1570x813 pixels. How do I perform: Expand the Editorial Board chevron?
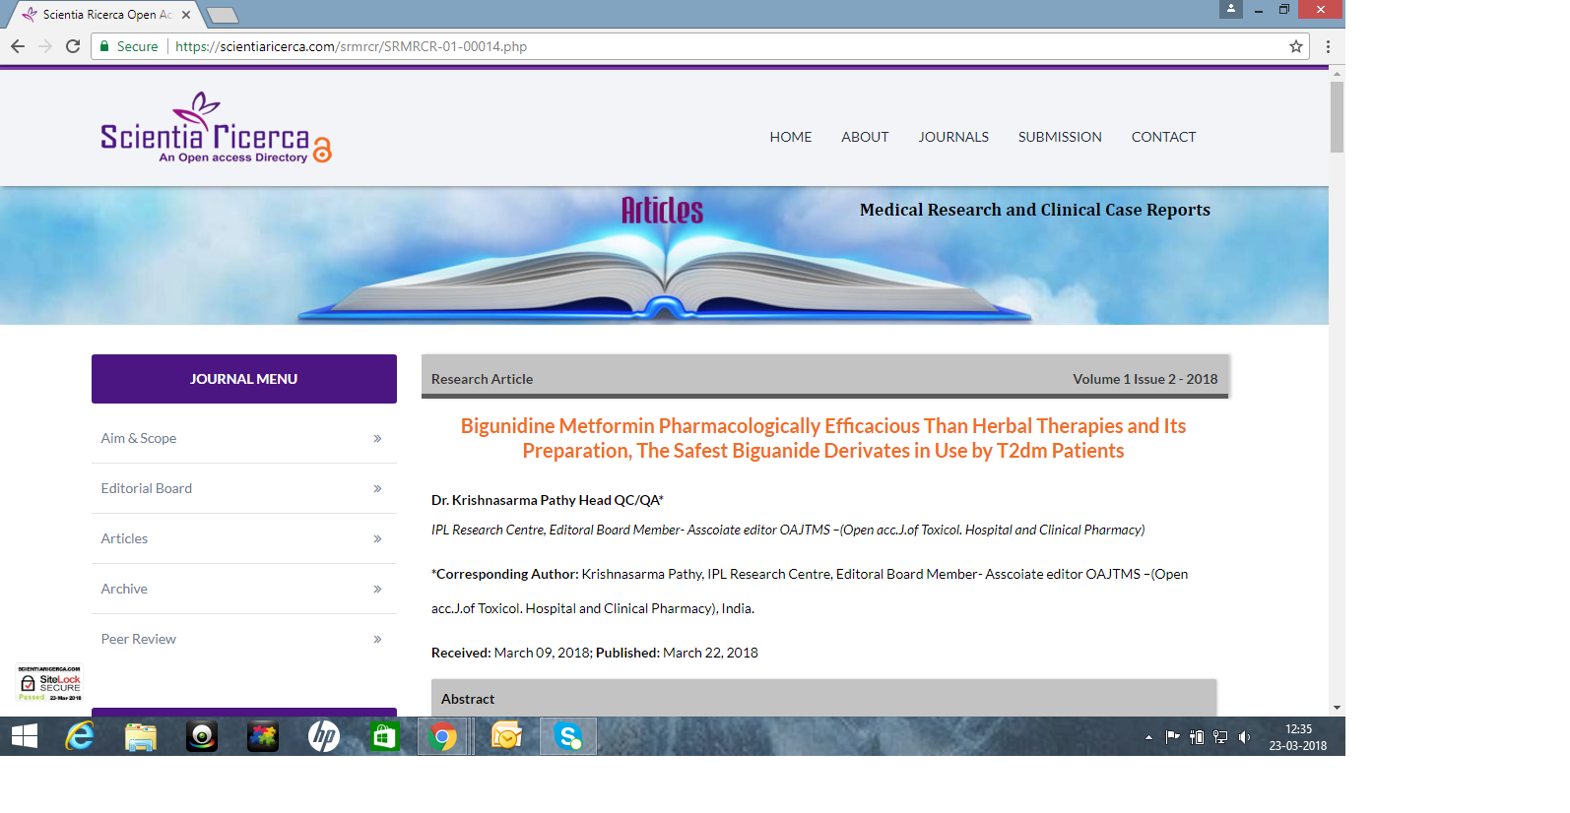377,489
